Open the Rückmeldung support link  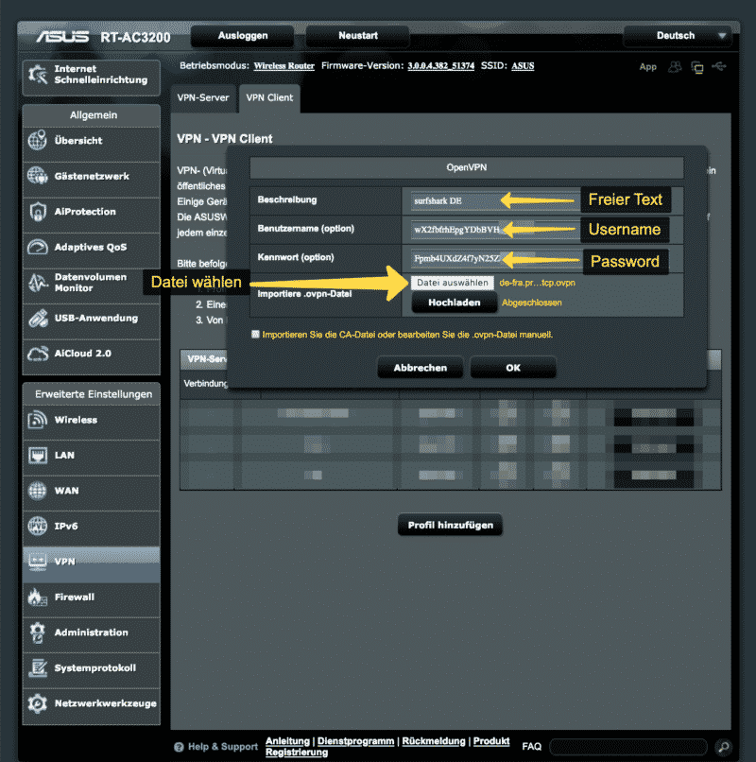tap(434, 741)
